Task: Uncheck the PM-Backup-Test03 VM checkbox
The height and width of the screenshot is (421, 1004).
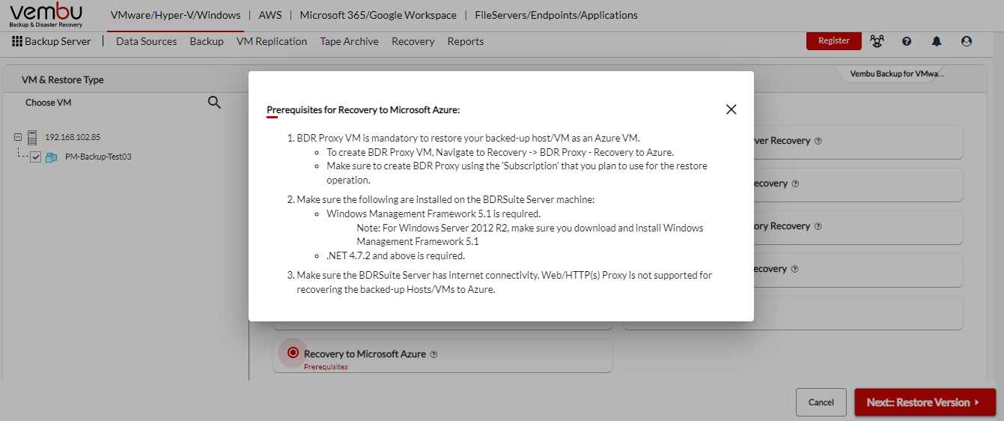Action: (36, 157)
